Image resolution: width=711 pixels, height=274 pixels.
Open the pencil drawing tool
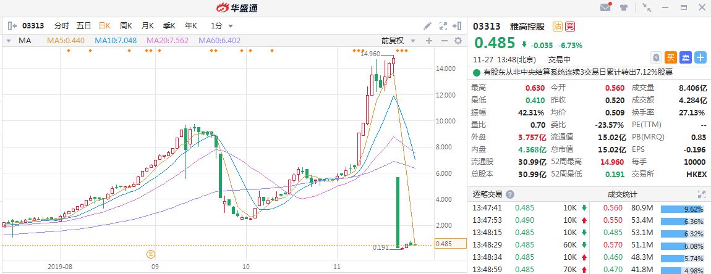point(427,26)
